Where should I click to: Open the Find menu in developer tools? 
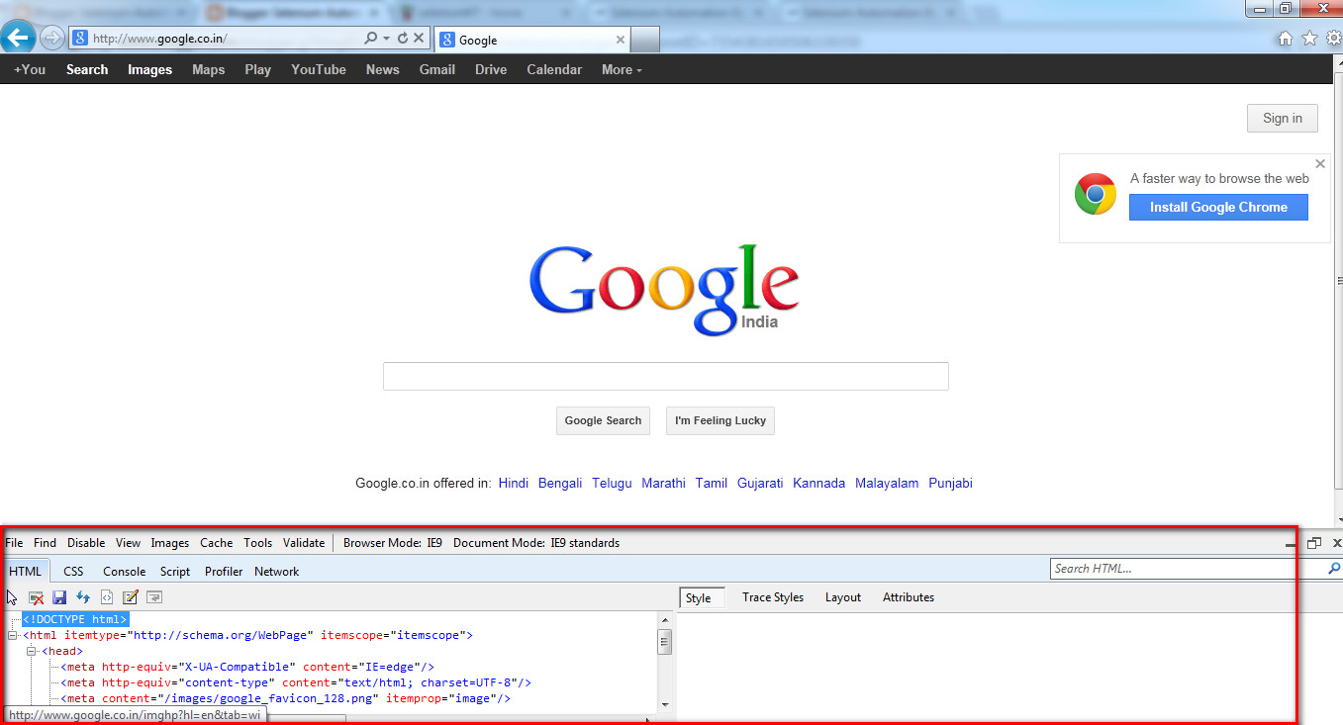[45, 543]
